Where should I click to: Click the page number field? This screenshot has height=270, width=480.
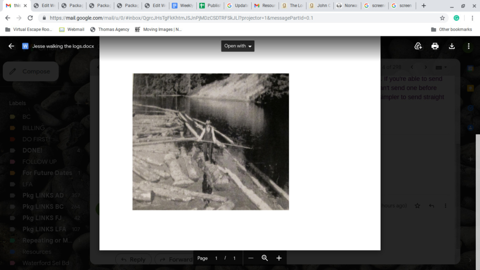coord(216,258)
